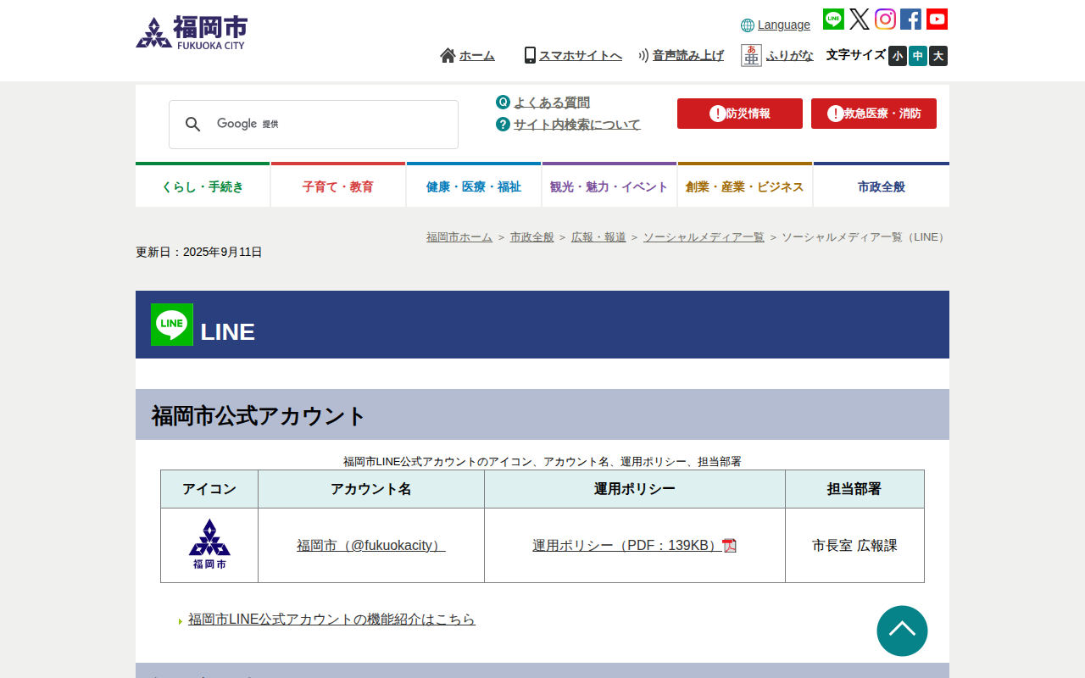Image resolution: width=1085 pixels, height=678 pixels.
Task: Click the smartphone icon beside スマホサイトへ
Action: [x=530, y=55]
